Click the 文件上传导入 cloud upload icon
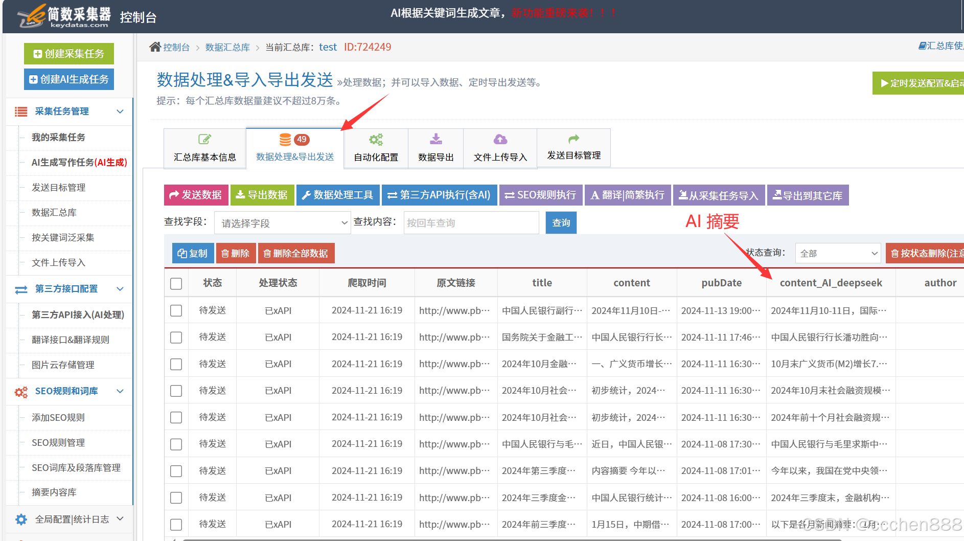Image resolution: width=964 pixels, height=541 pixels. (500, 139)
